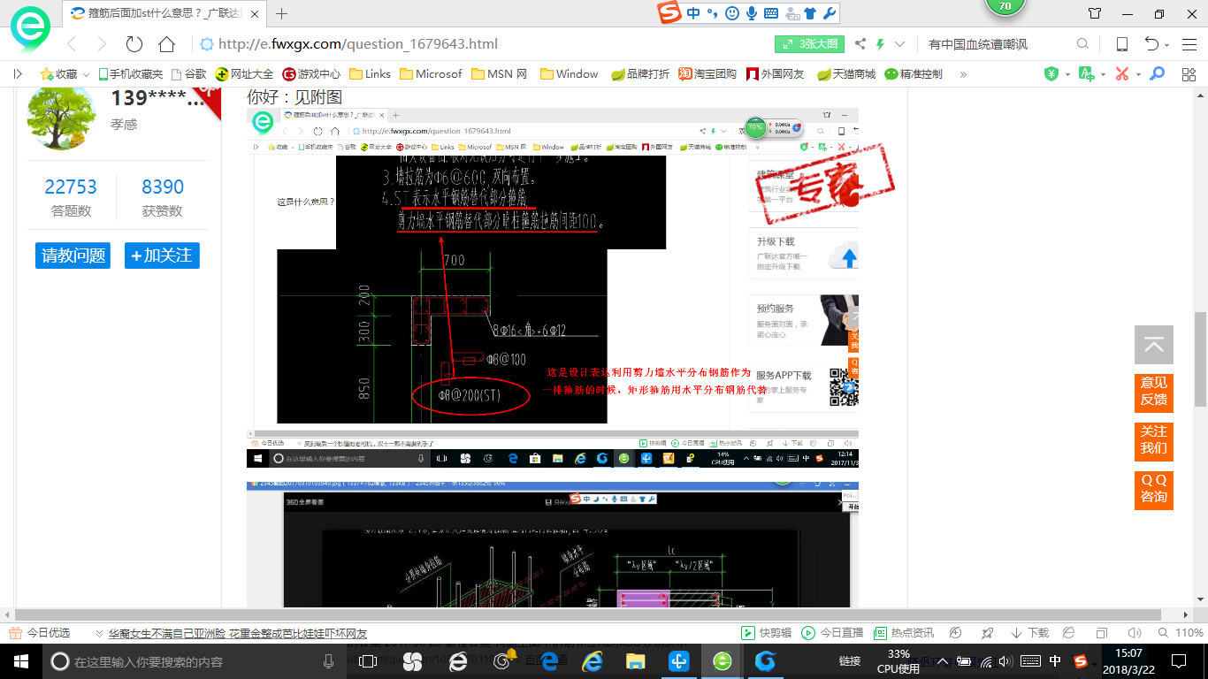This screenshot has width=1208, height=679.
Task: Expand the news ticker dropdown chevron
Action: (x=100, y=634)
